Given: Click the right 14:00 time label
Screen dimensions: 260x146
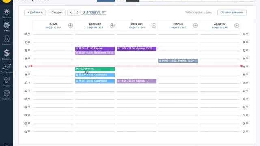Looking at the screenshot, I should pyautogui.click(x=245, y=58).
